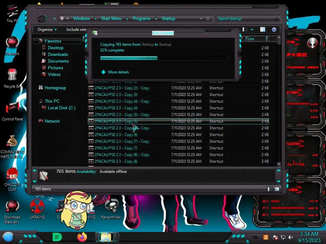Image resolution: width=326 pixels, height=244 pixels.
Task: Open This PC in navigation pane
Action: tap(52, 101)
